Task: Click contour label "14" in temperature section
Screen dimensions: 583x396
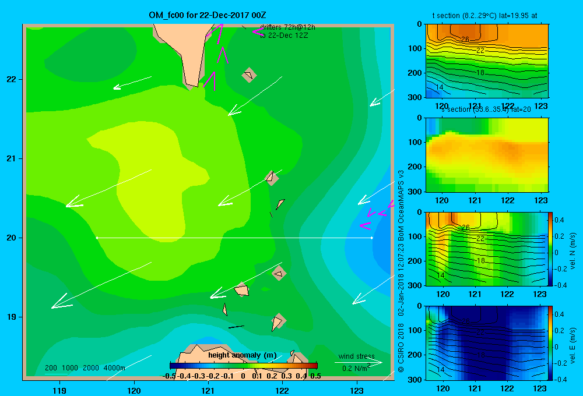Action: pos(439,87)
